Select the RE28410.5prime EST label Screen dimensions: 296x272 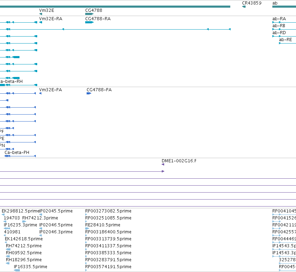[x=103, y=225]
